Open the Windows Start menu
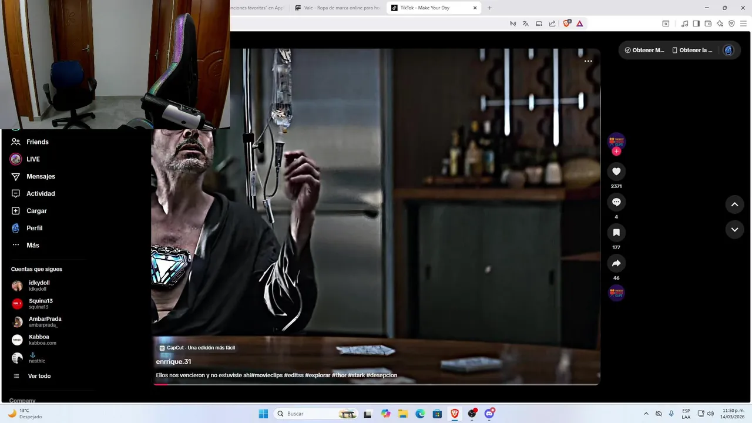This screenshot has height=423, width=752. (x=263, y=414)
